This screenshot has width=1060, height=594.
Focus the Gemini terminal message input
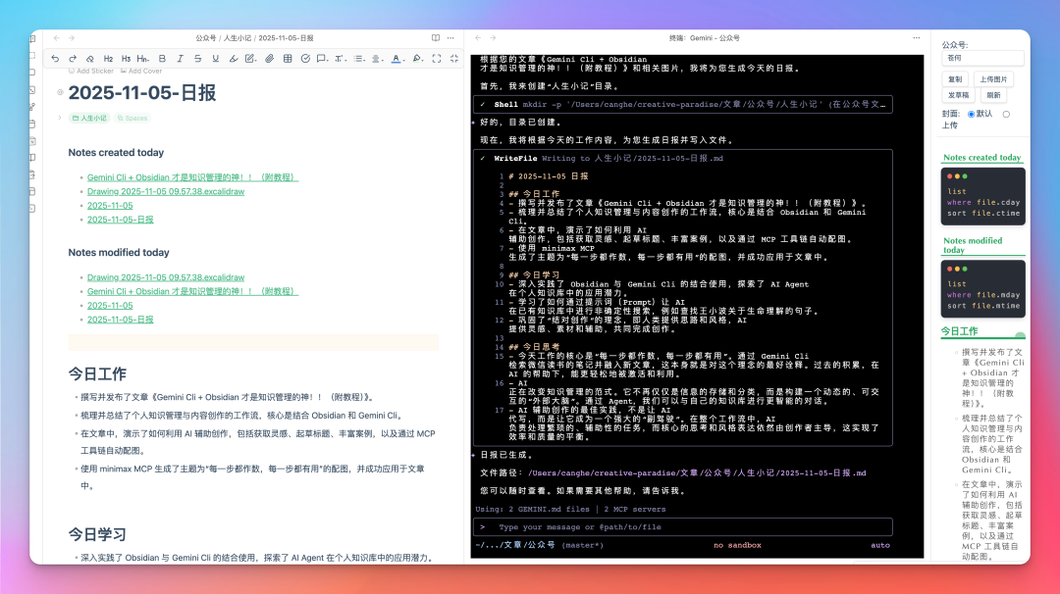(683, 527)
